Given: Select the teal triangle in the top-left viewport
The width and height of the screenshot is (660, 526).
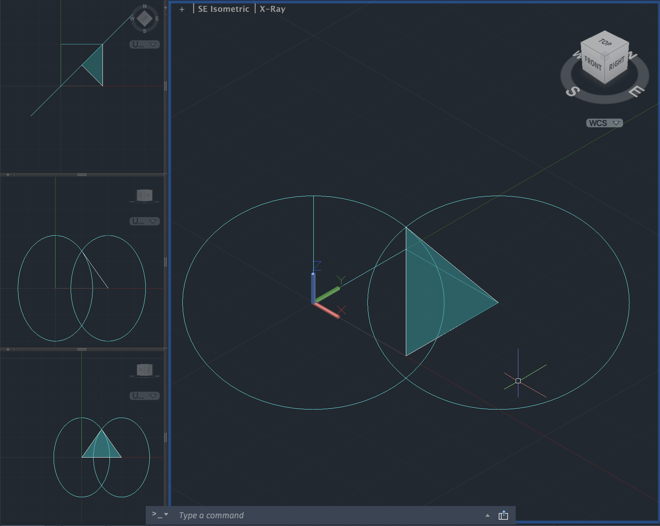Looking at the screenshot, I should [95, 65].
